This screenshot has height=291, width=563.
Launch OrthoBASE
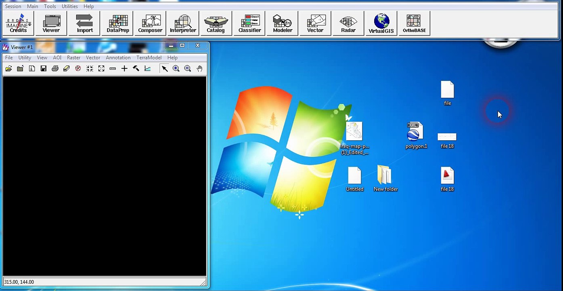(x=414, y=23)
